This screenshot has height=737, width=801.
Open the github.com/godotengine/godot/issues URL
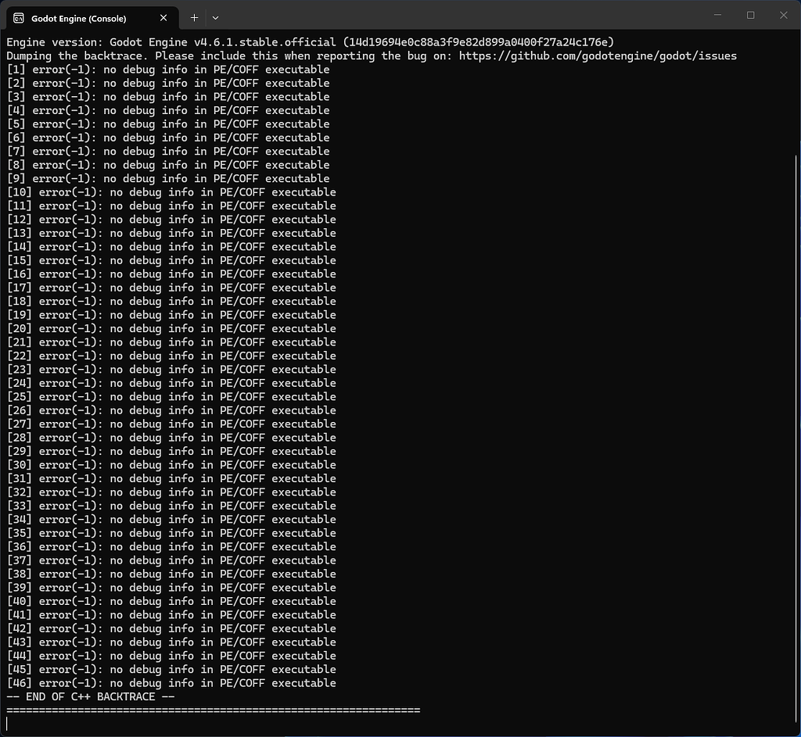[598, 56]
